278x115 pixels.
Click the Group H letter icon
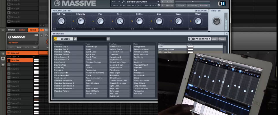tap(9, 21)
